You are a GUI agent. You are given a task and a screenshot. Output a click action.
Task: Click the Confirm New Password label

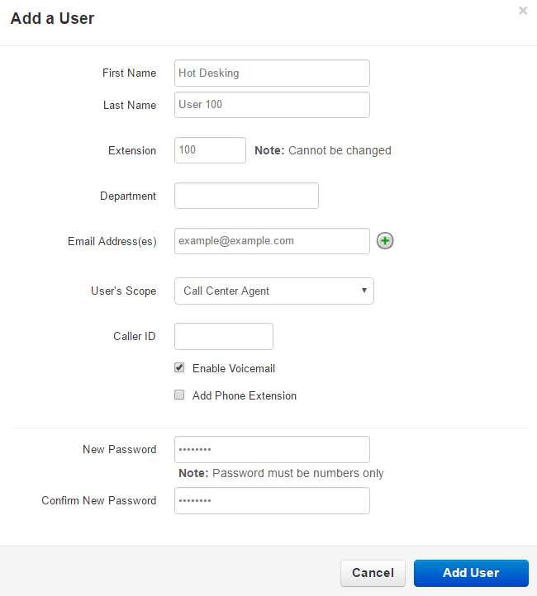98,501
